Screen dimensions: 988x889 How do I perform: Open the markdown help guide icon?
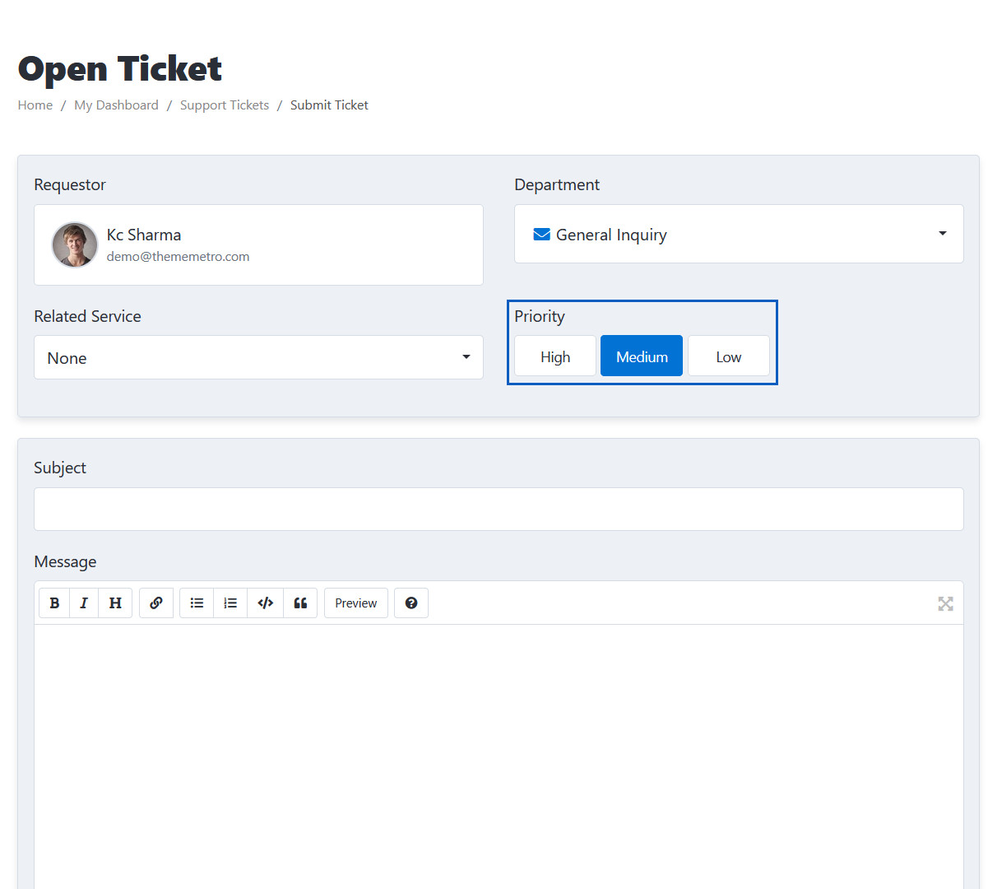tap(411, 603)
